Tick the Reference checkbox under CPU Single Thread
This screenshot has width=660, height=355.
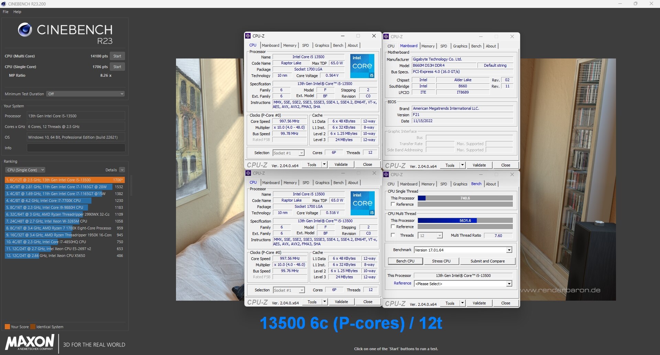click(393, 204)
